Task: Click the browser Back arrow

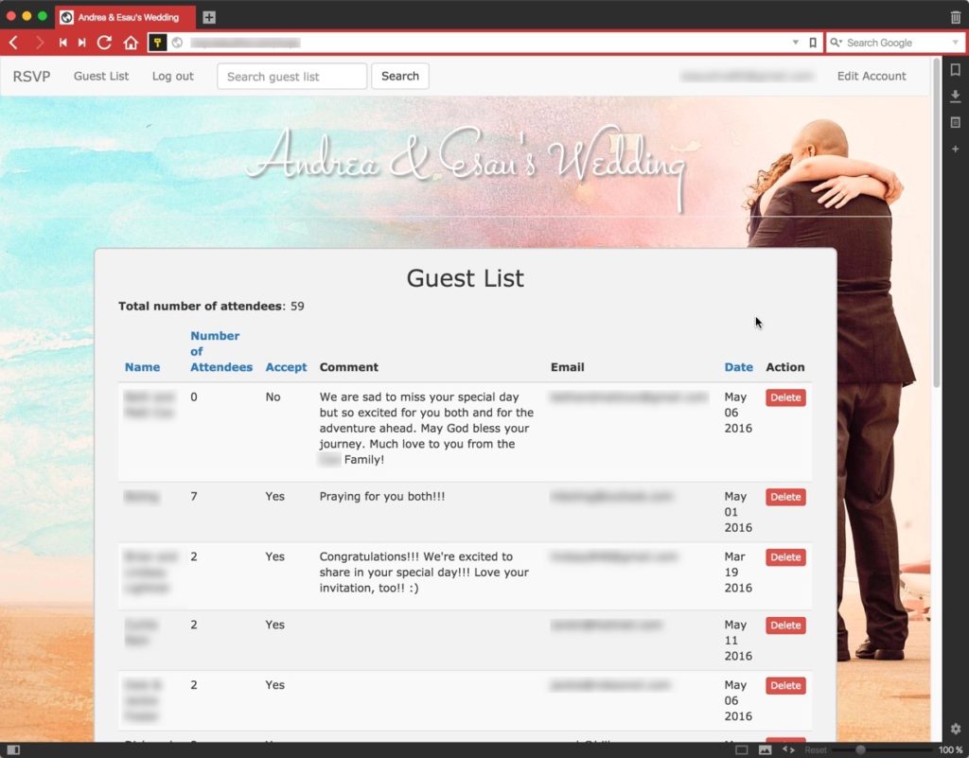Action: [x=13, y=43]
